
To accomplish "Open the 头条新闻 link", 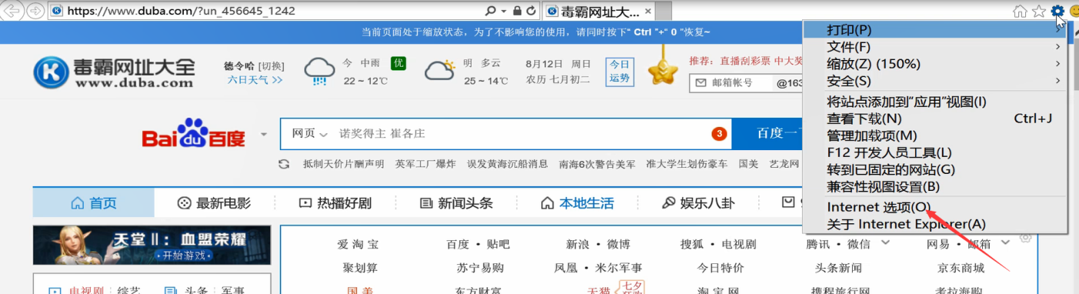I will [x=838, y=268].
